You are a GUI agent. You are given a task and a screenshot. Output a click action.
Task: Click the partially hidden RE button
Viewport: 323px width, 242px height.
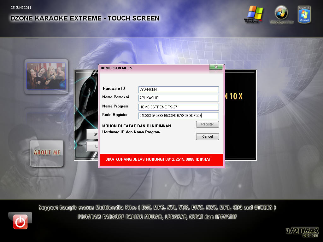92,134
